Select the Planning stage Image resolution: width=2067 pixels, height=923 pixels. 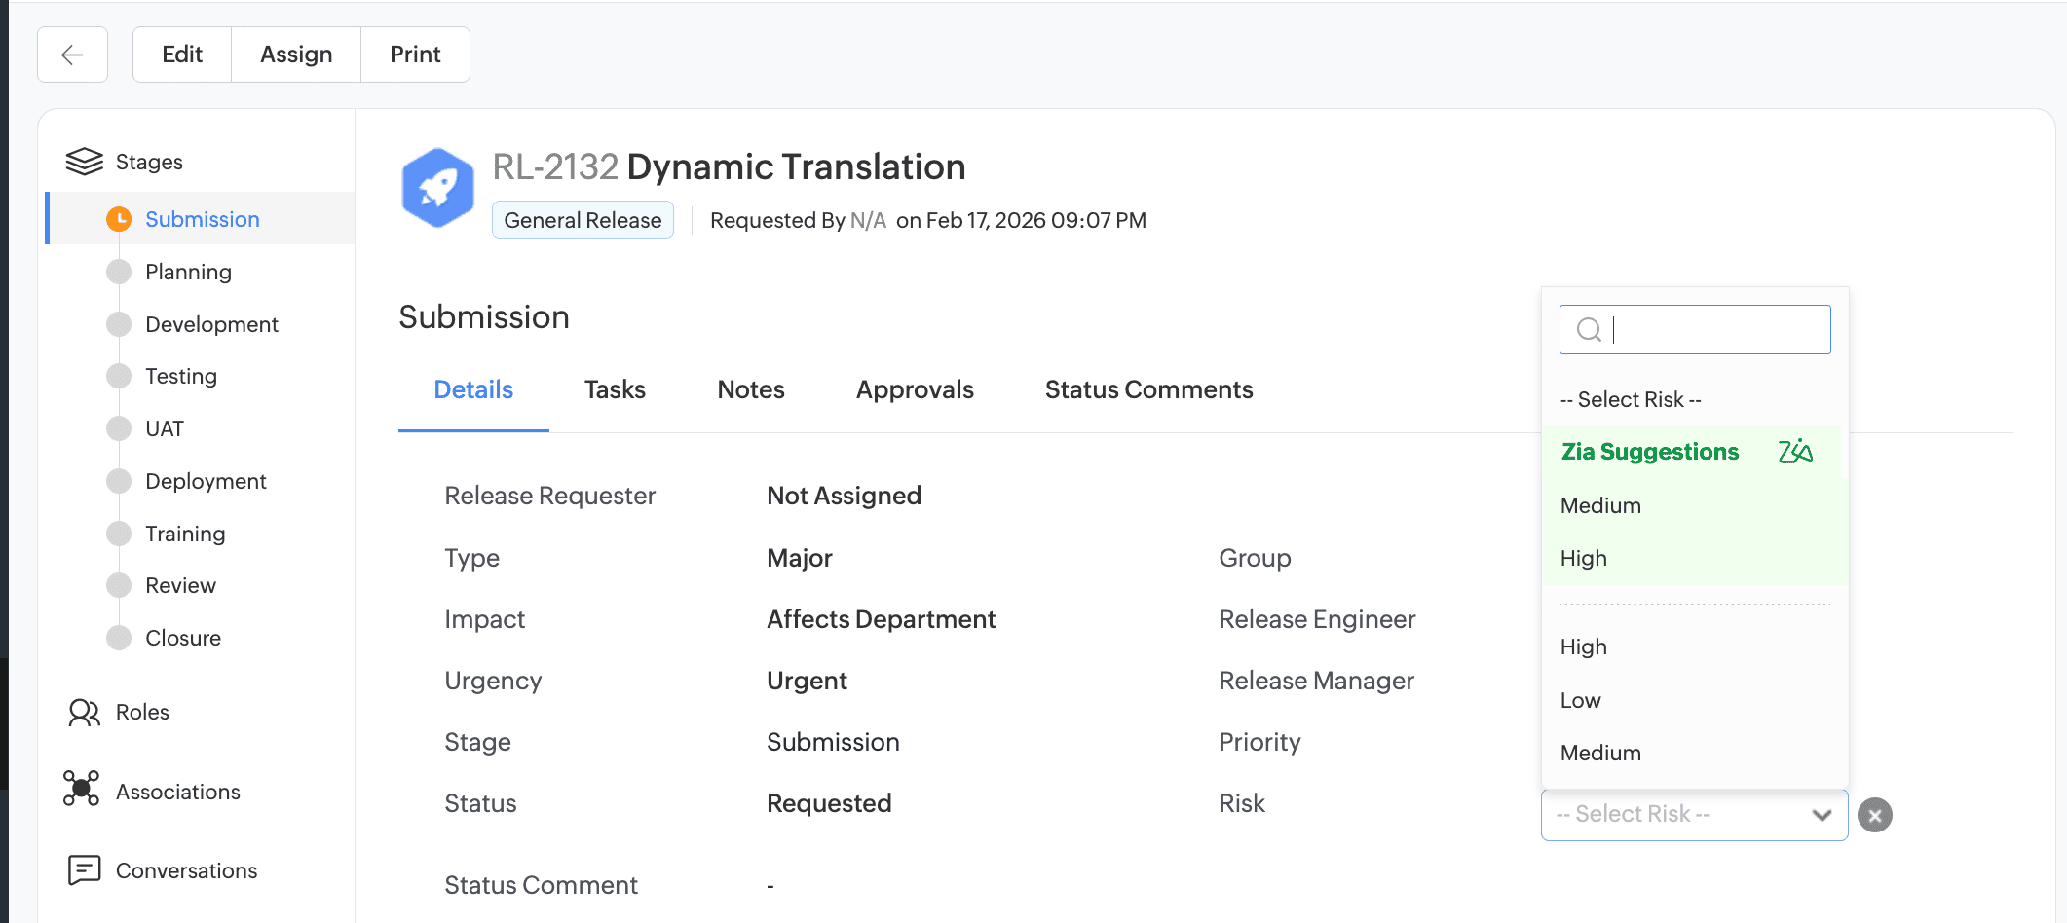188,272
